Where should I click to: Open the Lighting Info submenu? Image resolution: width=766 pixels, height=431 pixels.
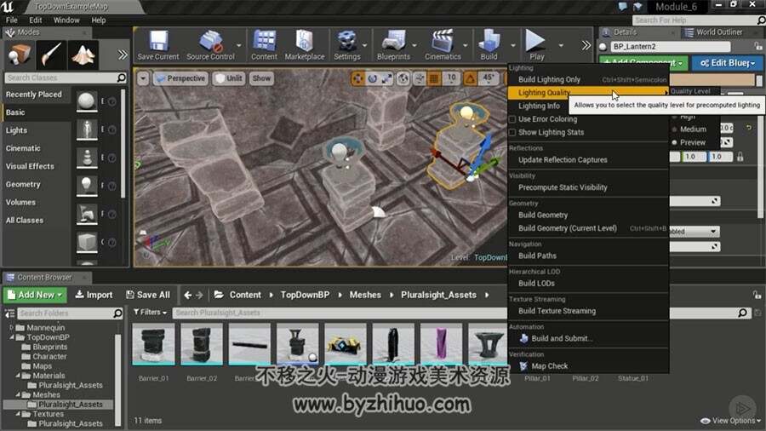[539, 106]
